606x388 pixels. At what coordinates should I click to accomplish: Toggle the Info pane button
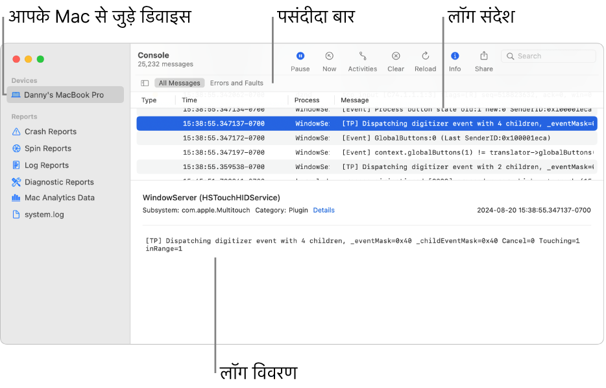tap(454, 62)
